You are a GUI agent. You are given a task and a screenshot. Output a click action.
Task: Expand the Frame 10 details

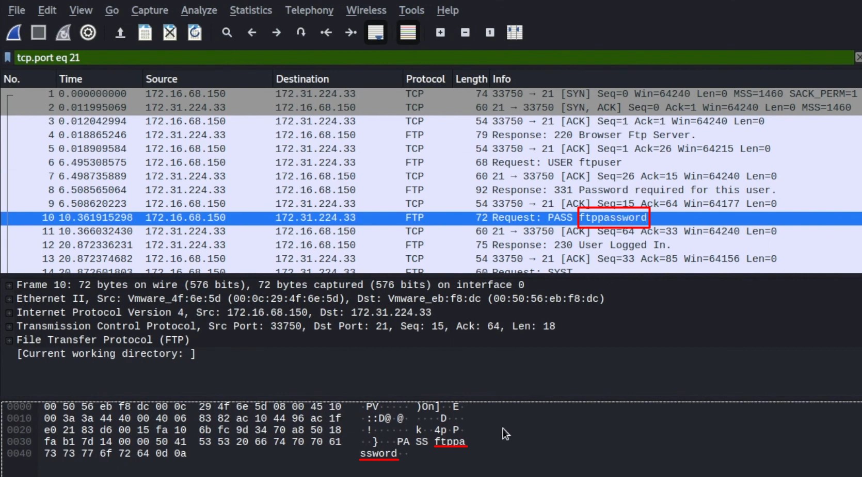click(x=9, y=285)
